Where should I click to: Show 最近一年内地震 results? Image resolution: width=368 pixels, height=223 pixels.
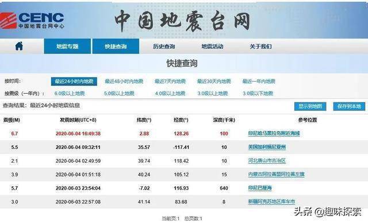pos(259,82)
